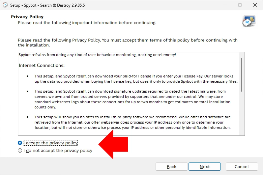Click the Spybot icon in the title bar
This screenshot has width=263, height=175.
(x=5, y=5)
